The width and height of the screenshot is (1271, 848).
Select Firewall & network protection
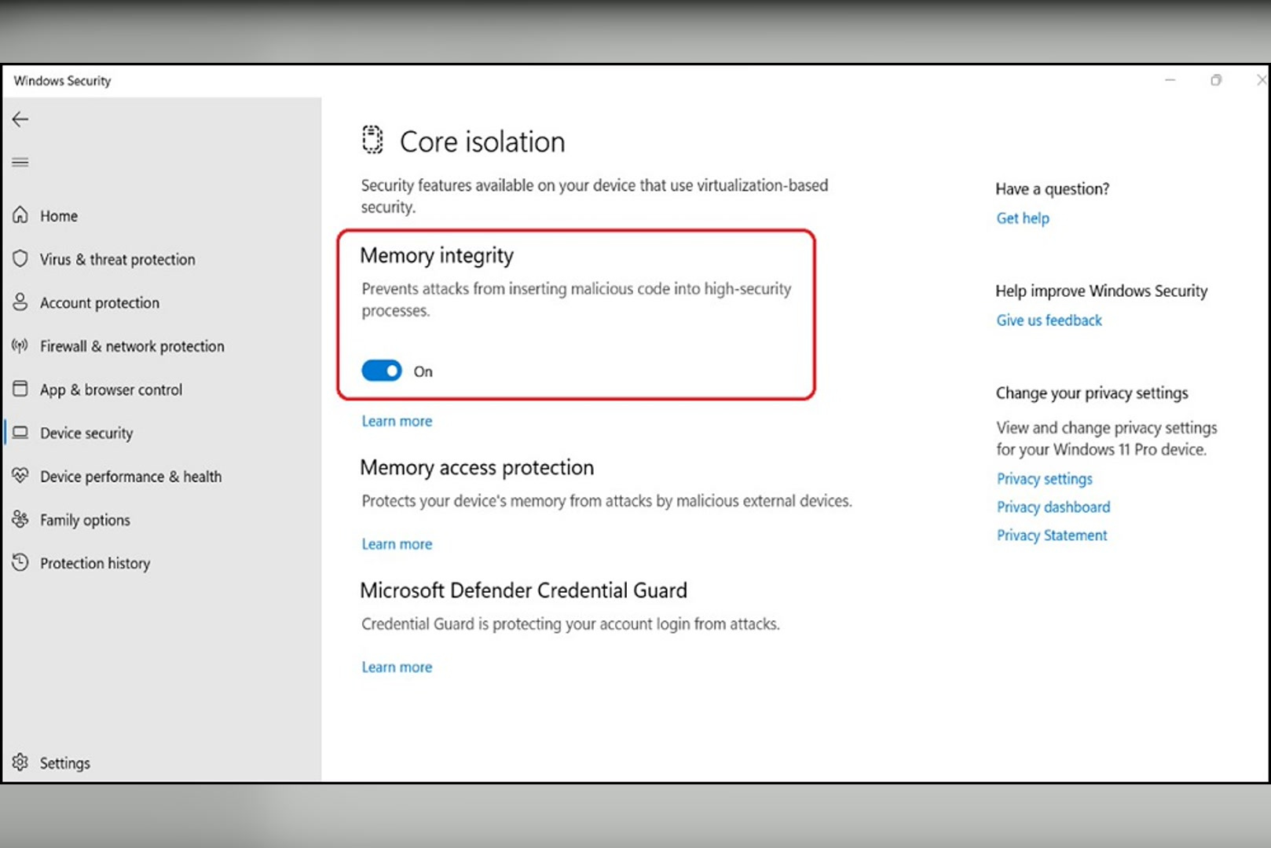(x=132, y=346)
